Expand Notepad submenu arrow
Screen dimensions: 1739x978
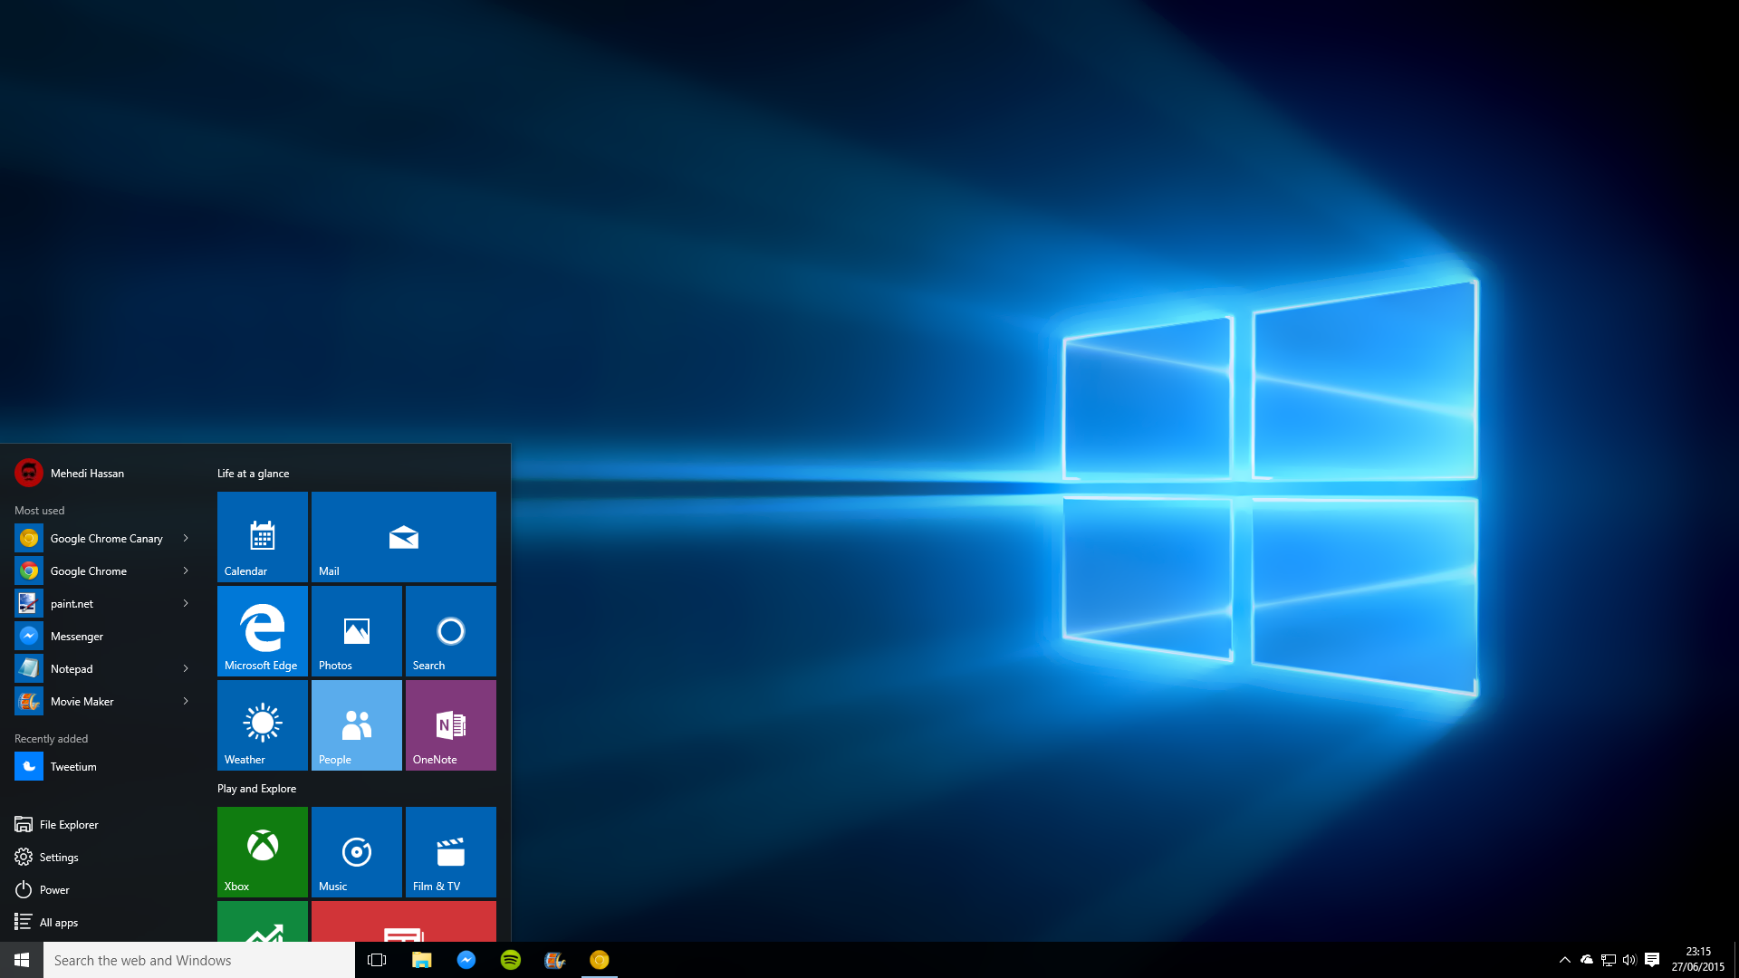click(187, 667)
